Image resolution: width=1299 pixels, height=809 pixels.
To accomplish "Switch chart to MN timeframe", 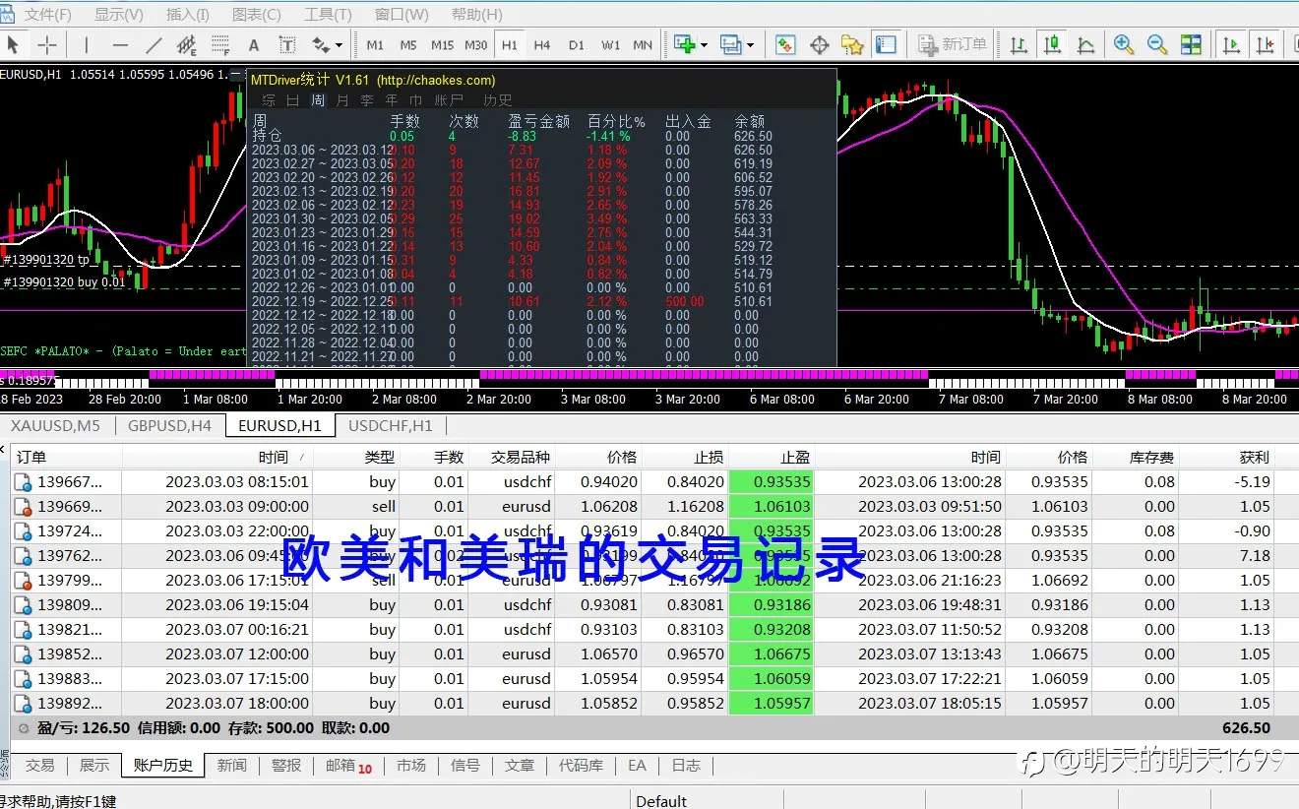I will click(x=643, y=45).
